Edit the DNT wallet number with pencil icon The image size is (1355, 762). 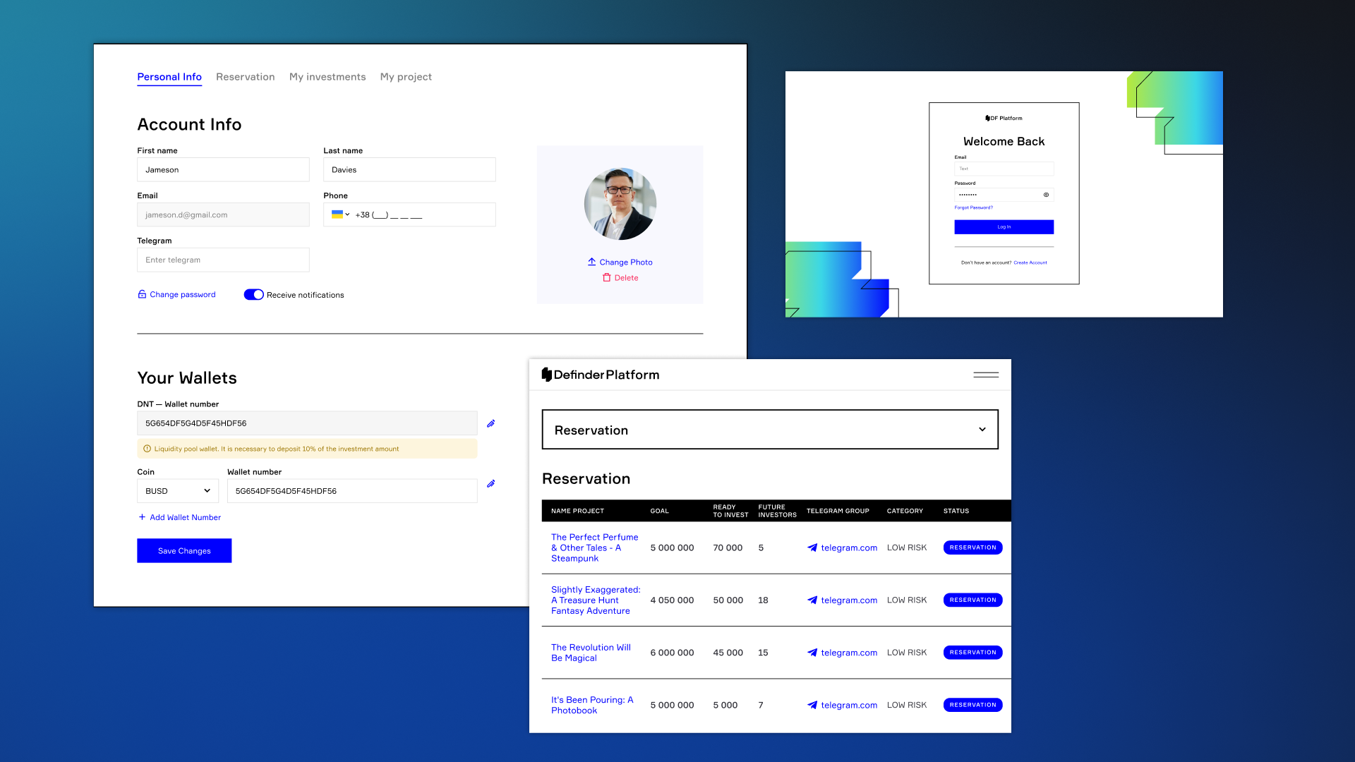coord(490,423)
